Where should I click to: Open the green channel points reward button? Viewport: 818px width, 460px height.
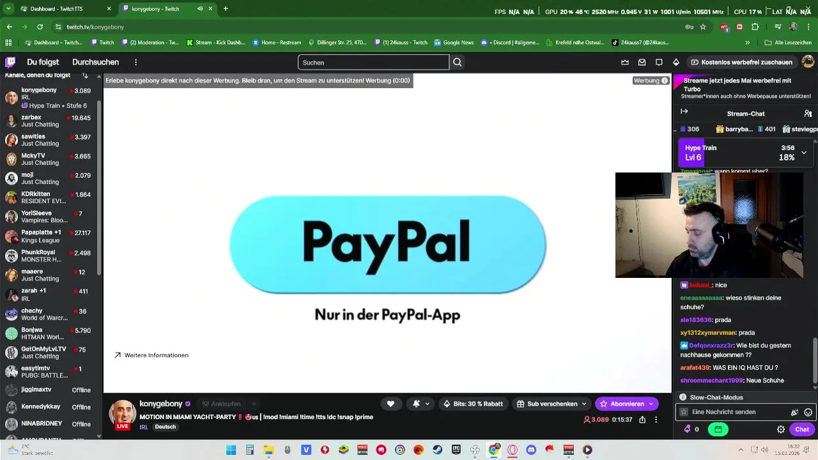pos(718,429)
